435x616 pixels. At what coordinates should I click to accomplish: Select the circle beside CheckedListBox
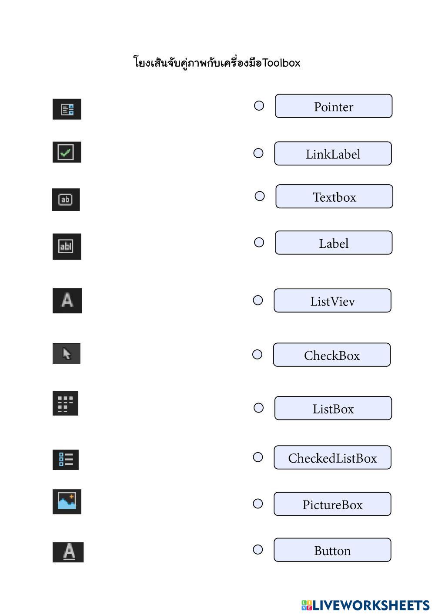[x=258, y=457]
